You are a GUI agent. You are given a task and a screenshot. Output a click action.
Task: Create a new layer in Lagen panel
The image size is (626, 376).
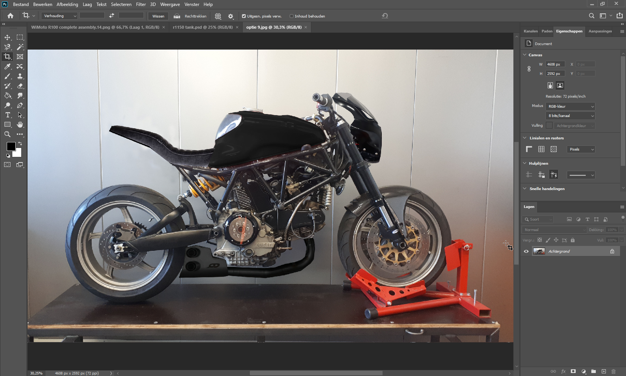coord(604,371)
